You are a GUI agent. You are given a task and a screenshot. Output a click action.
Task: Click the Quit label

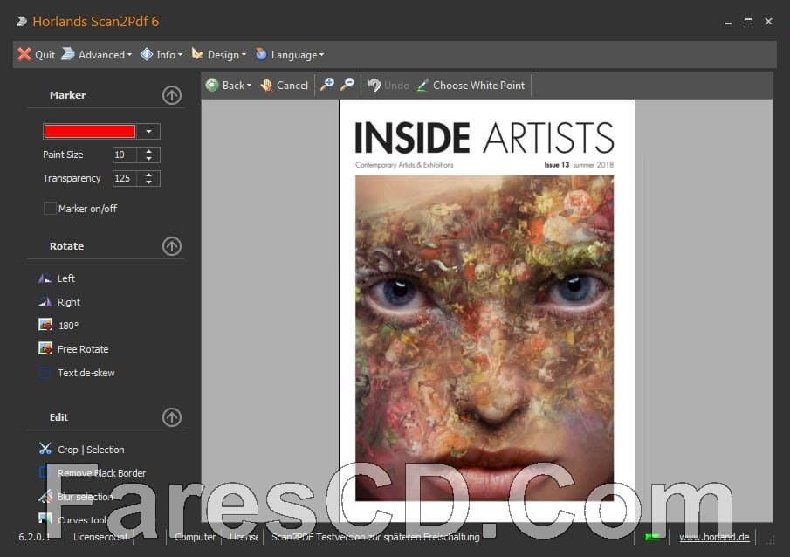pyautogui.click(x=45, y=55)
